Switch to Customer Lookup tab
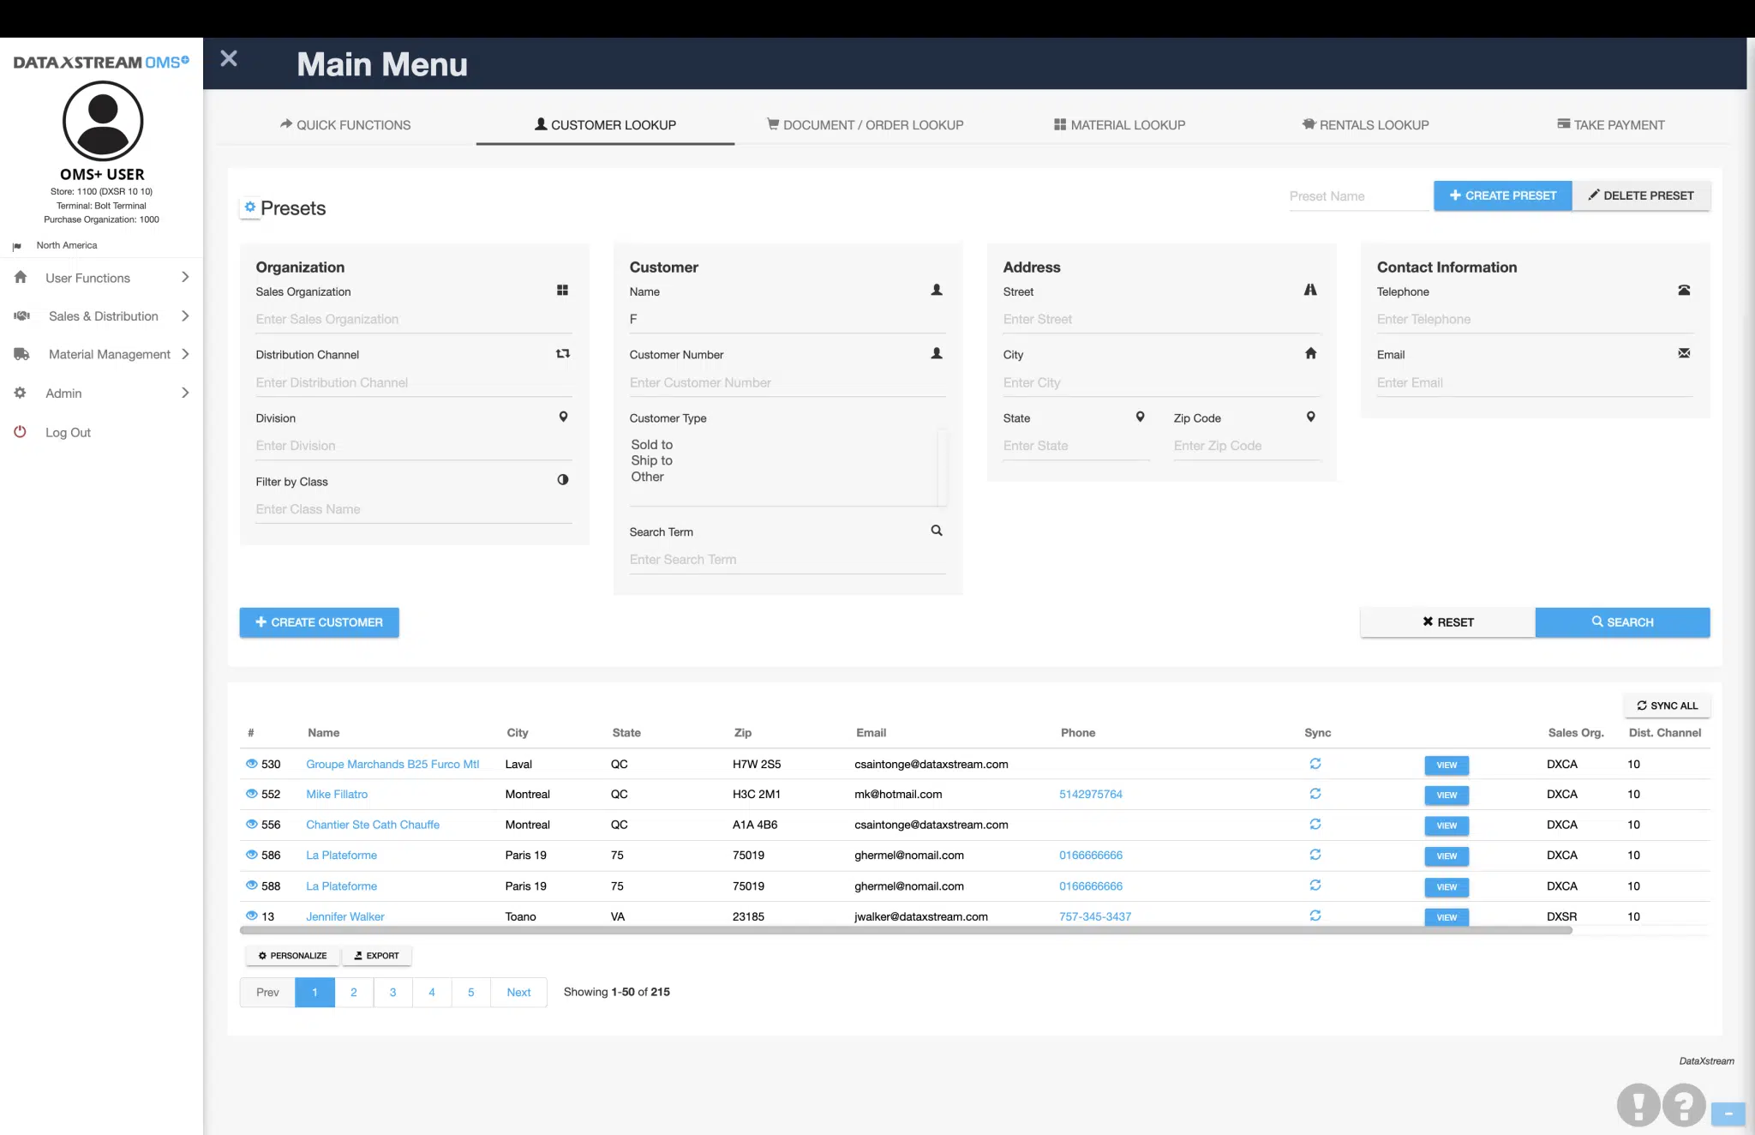 pos(606,125)
